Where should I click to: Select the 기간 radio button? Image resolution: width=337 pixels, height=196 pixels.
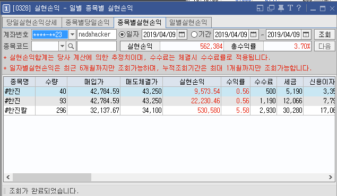tap(194, 34)
